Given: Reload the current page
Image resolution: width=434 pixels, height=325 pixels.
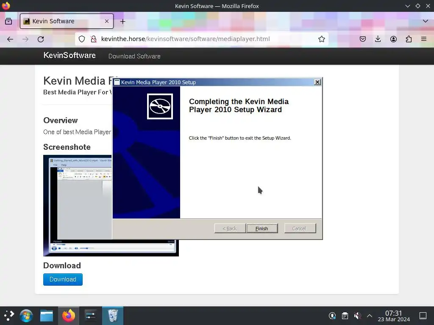Looking at the screenshot, I should pyautogui.click(x=41, y=39).
